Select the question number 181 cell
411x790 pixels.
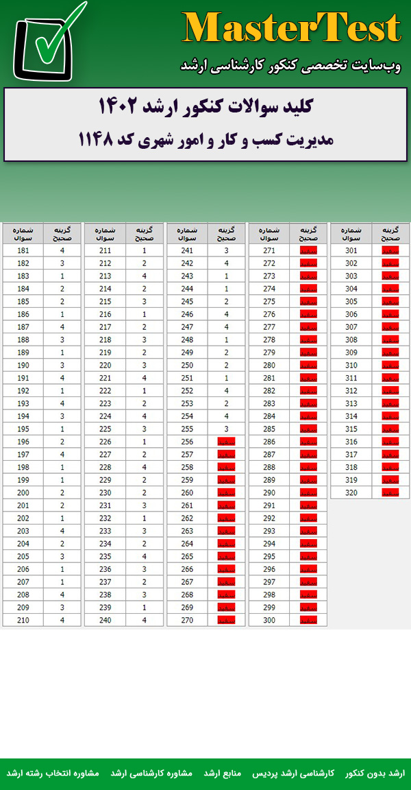click(x=23, y=250)
